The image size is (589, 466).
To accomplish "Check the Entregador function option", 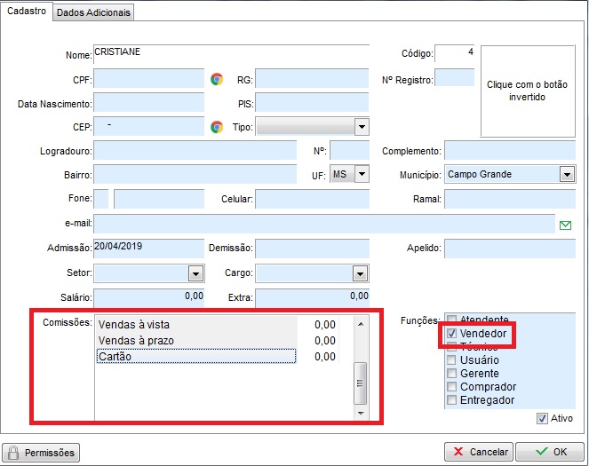I will 452,400.
